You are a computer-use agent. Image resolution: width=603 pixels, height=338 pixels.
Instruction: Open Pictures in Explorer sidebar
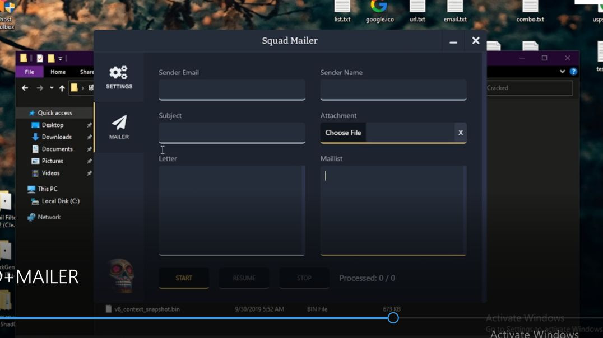pyautogui.click(x=52, y=161)
